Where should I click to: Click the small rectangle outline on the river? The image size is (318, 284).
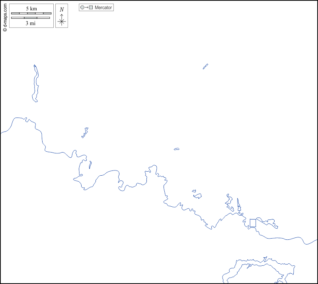(253, 223)
